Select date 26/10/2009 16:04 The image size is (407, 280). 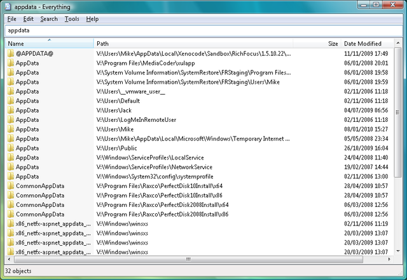point(366,148)
